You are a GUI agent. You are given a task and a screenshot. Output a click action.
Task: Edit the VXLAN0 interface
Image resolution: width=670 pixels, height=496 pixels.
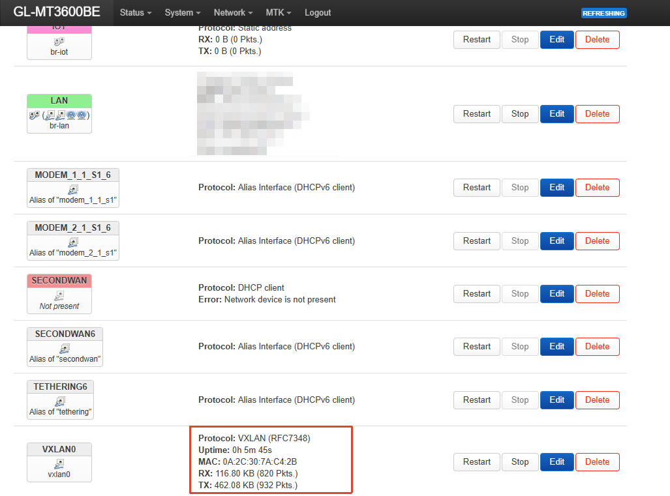point(556,462)
